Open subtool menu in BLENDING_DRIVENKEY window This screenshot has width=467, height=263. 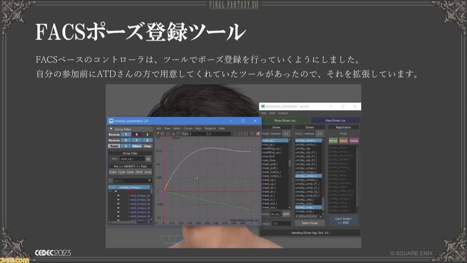[x=283, y=113]
